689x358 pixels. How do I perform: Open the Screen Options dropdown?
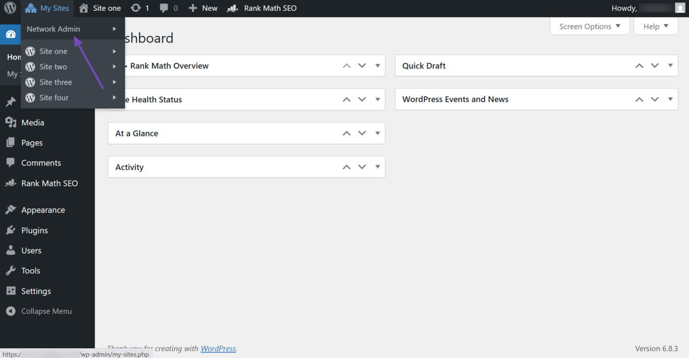click(x=590, y=26)
